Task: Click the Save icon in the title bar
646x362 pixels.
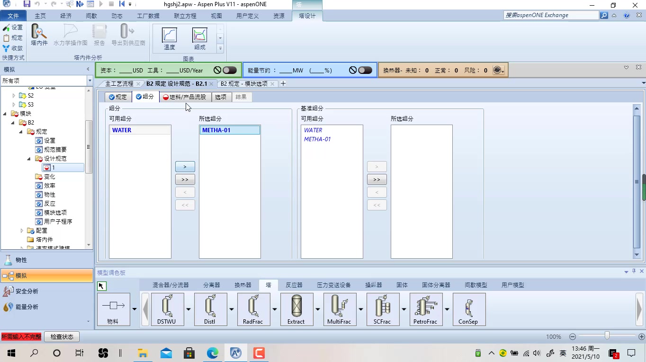Action: [27, 4]
